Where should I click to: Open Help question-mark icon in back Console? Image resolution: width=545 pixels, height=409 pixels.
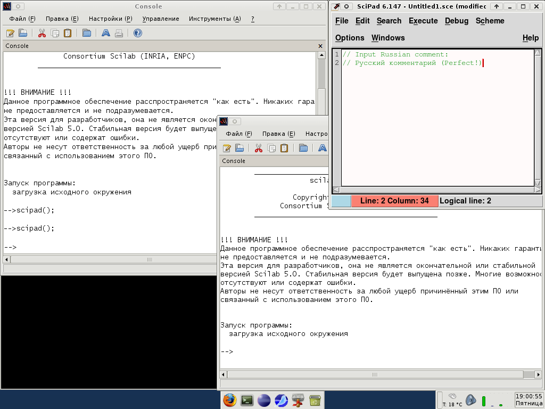(x=138, y=33)
